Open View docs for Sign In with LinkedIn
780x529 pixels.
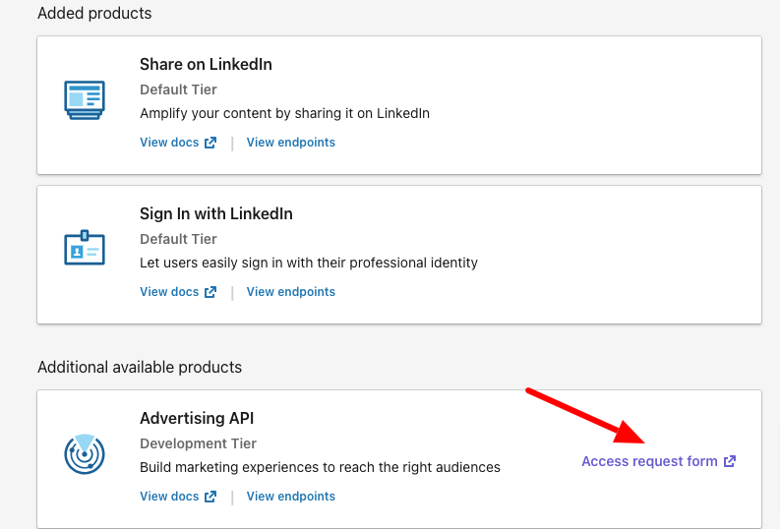pyautogui.click(x=178, y=292)
